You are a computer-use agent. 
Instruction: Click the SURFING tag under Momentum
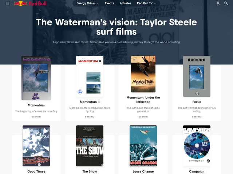(36, 117)
